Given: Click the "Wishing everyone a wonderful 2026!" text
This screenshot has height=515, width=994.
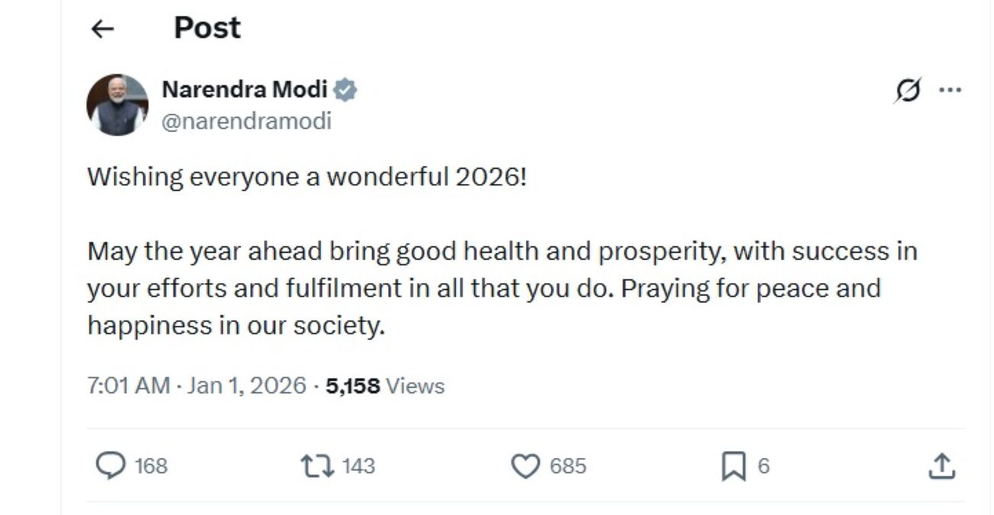Looking at the screenshot, I should pyautogui.click(x=307, y=177).
